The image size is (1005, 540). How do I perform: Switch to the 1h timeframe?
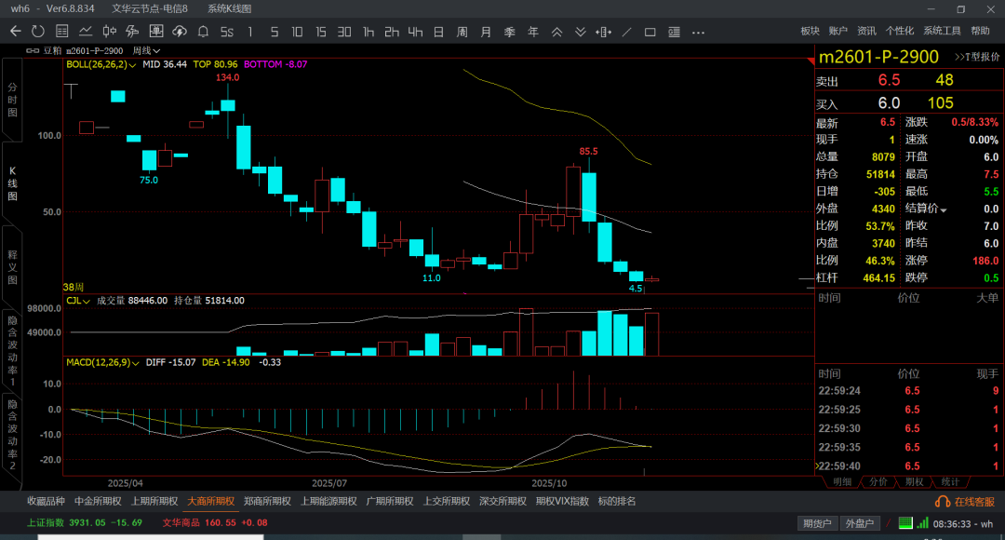point(368,31)
